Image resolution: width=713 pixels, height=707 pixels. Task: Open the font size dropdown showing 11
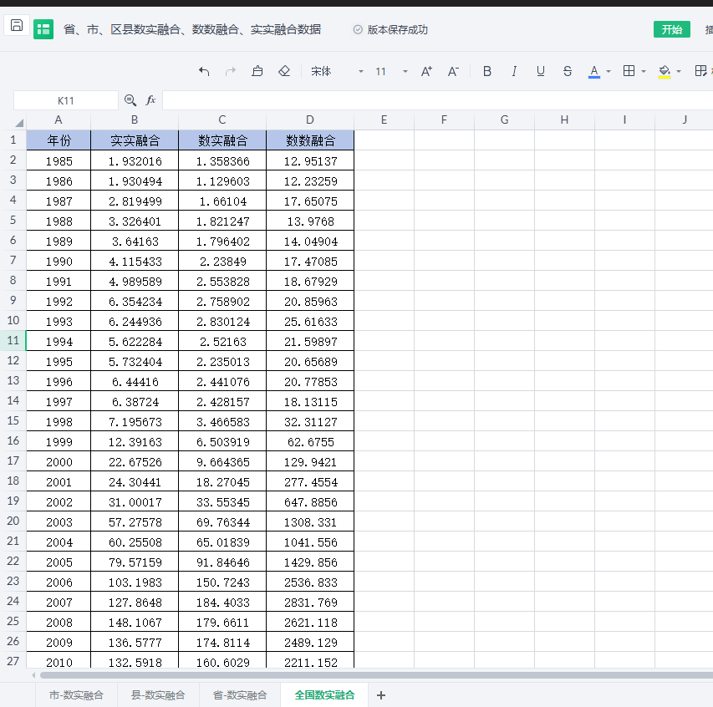pyautogui.click(x=391, y=71)
